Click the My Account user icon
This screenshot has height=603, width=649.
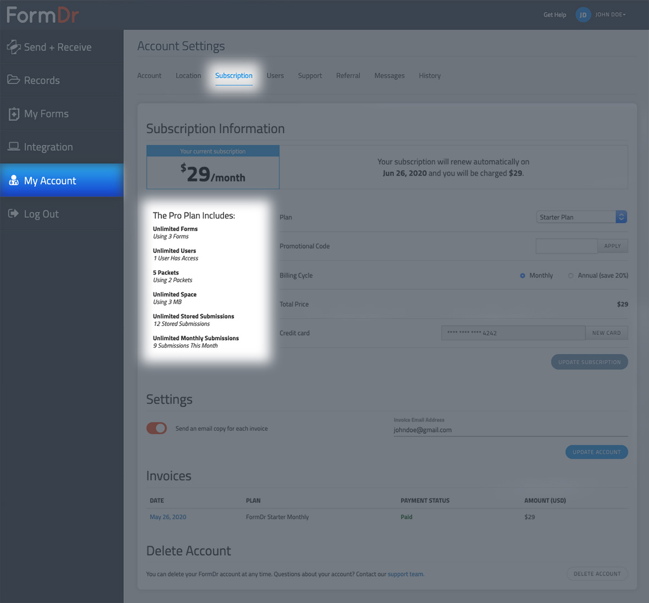14,180
